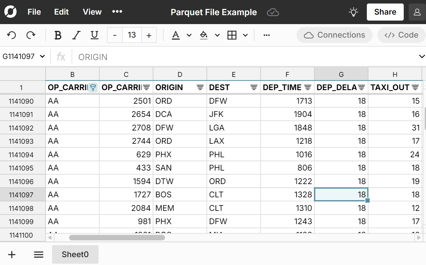Toggle underline formatting
This screenshot has width=426, height=265.
[94, 35]
